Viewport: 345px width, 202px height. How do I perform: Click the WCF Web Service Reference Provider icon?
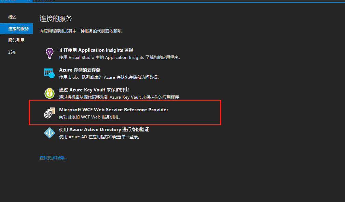(x=50, y=113)
